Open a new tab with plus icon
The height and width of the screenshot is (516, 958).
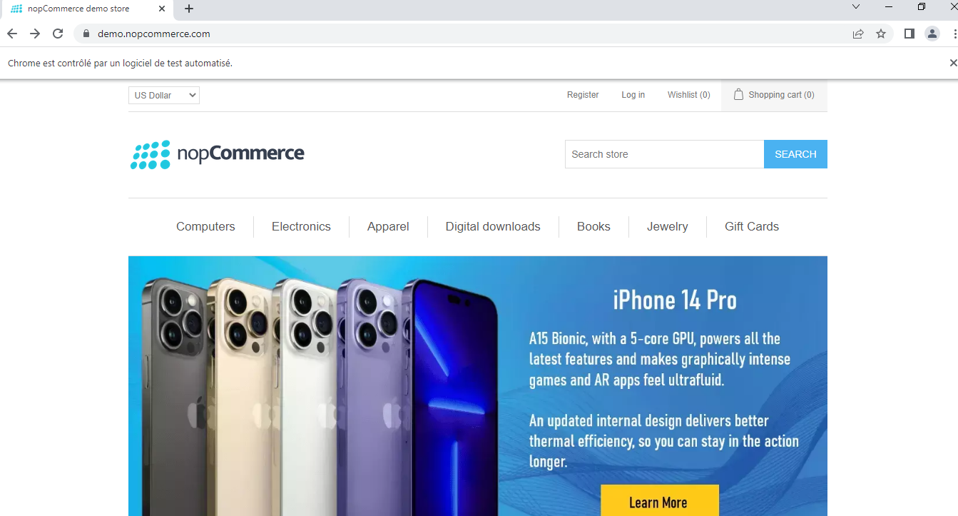pyautogui.click(x=189, y=9)
